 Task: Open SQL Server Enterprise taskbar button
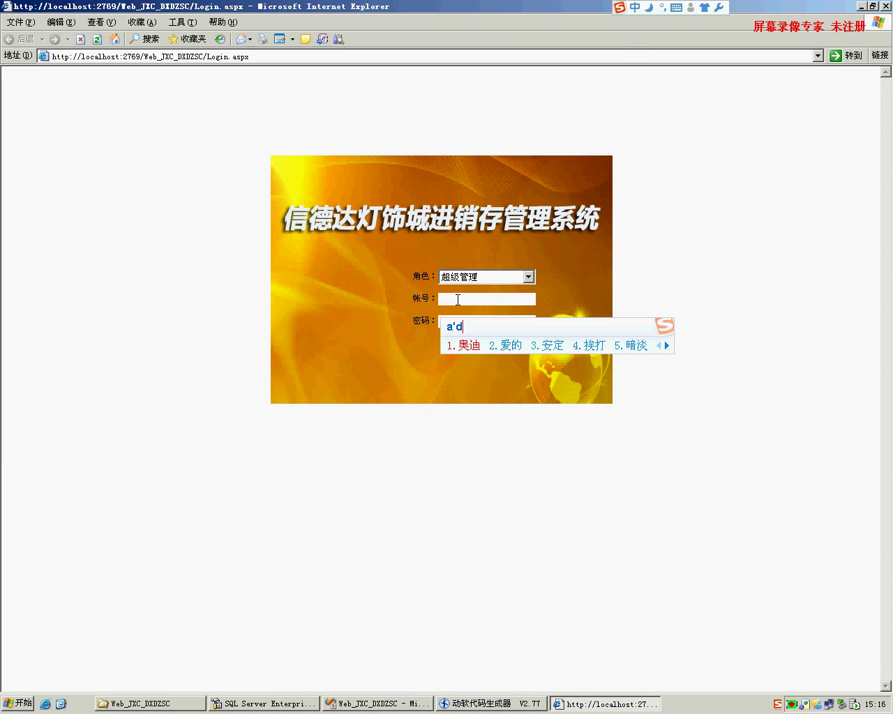coord(264,704)
